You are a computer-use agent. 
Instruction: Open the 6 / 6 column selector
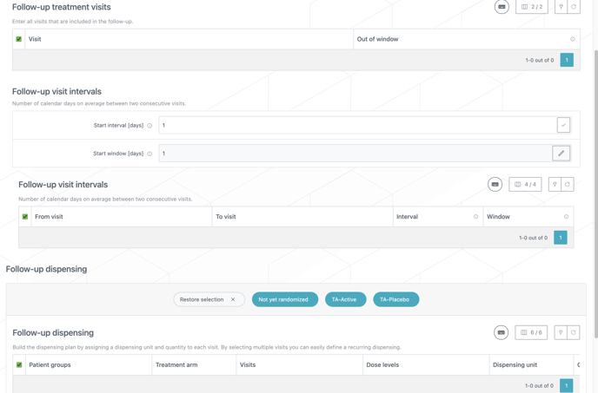click(531, 332)
